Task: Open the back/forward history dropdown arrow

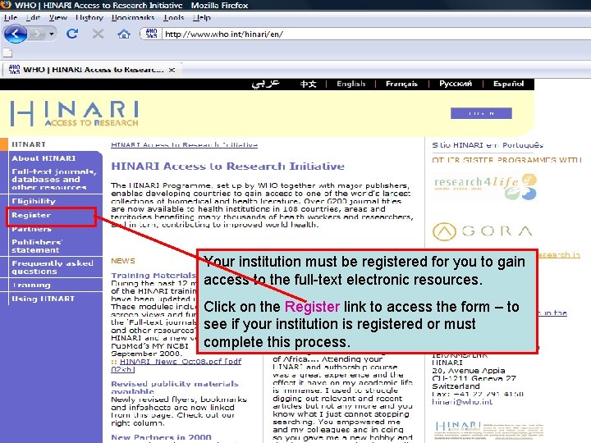Action: 52,34
